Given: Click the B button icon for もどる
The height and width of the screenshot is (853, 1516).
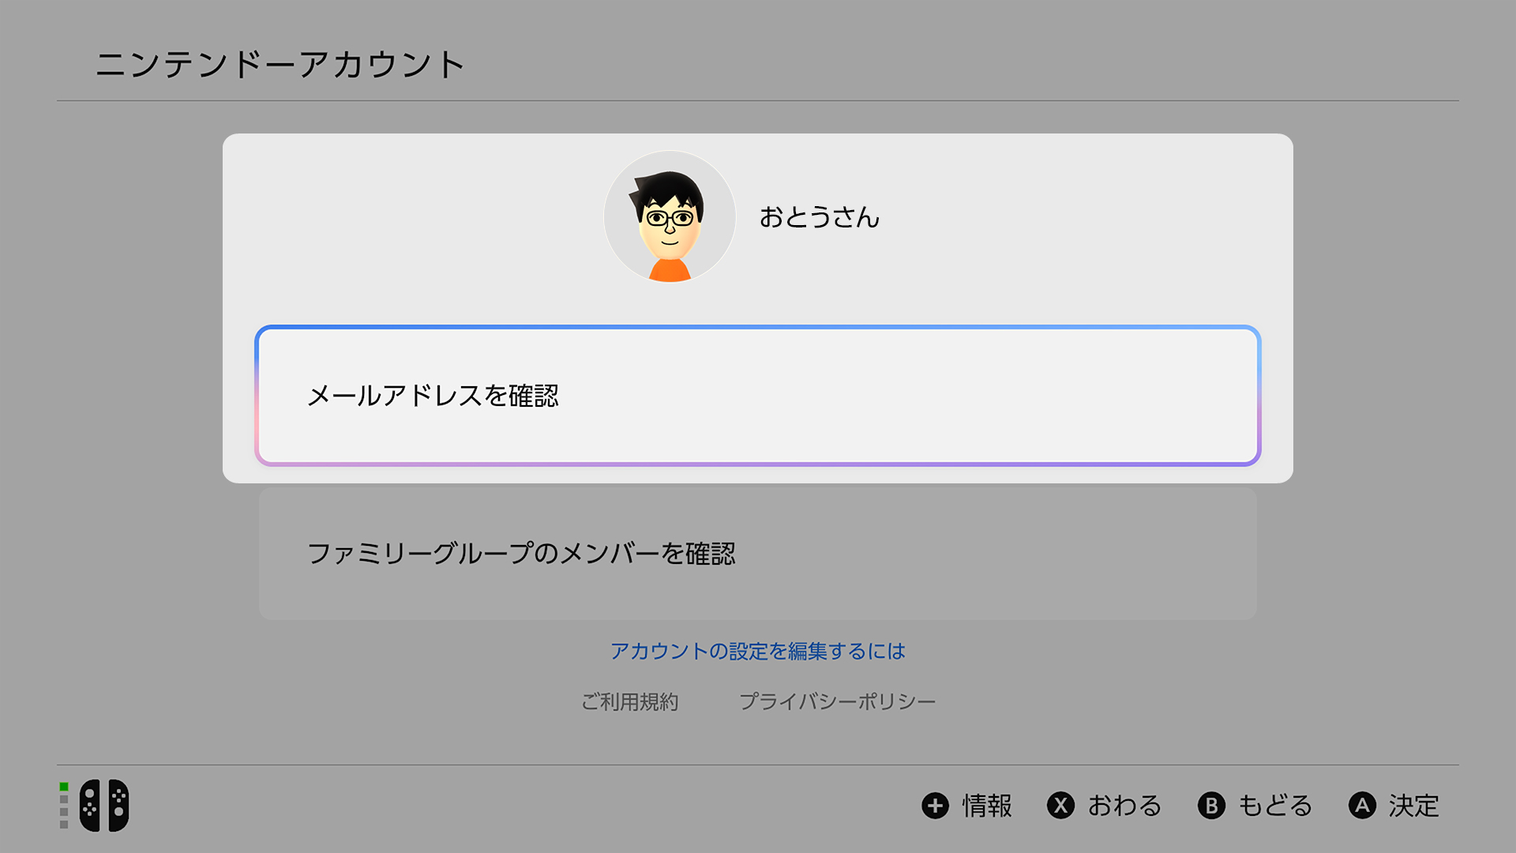Looking at the screenshot, I should [x=1212, y=806].
